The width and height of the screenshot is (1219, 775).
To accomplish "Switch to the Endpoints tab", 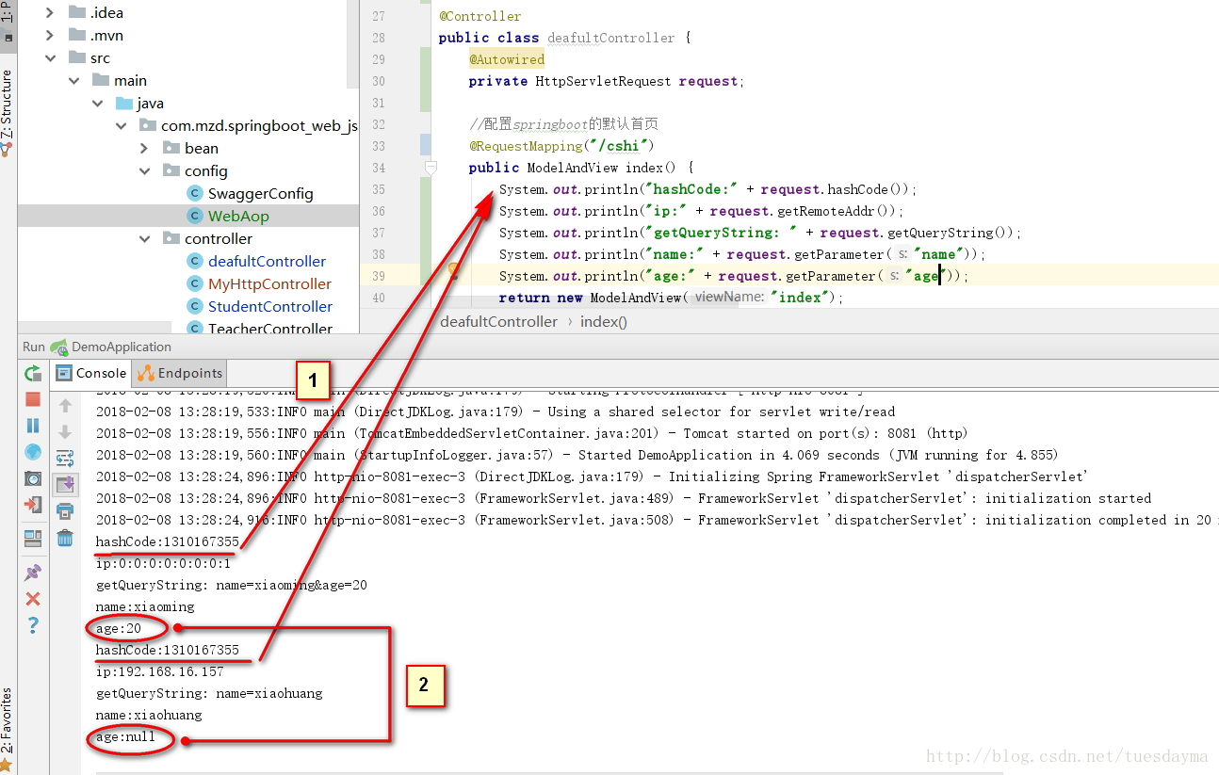I will pos(180,373).
